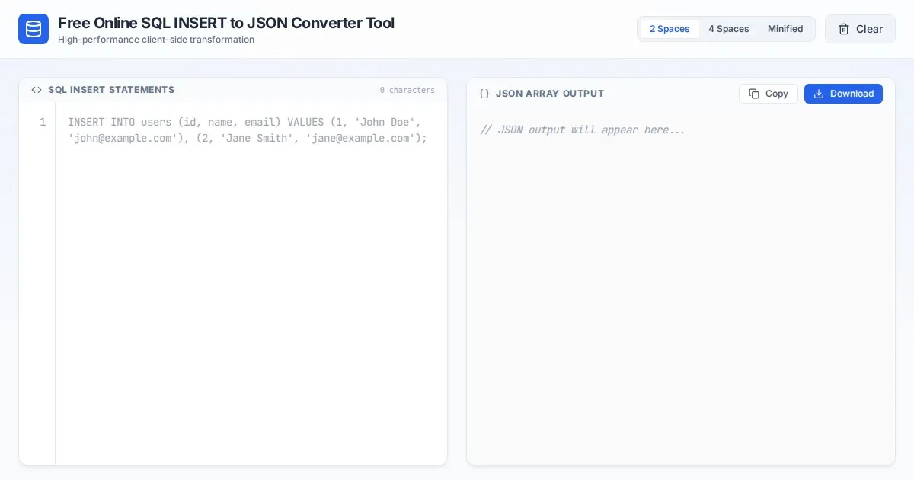Click the clipboard icon in Copy button
Screen dimensions: 914x480
[x=754, y=94]
